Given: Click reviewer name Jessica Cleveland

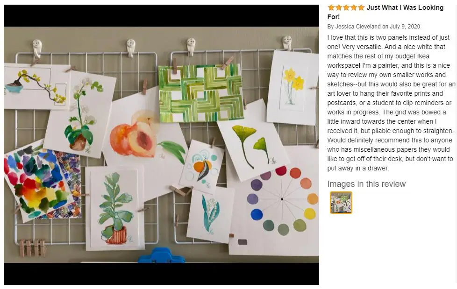Looking at the screenshot, I should click(x=358, y=27).
